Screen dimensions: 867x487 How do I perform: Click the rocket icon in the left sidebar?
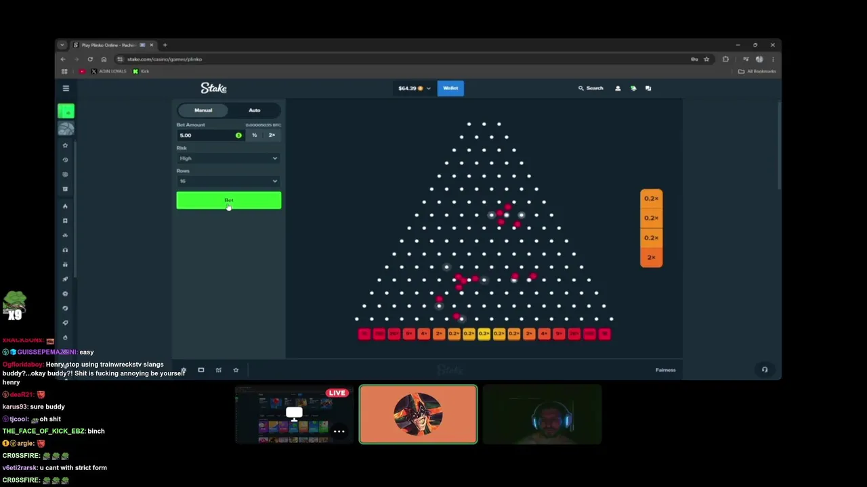point(66,279)
